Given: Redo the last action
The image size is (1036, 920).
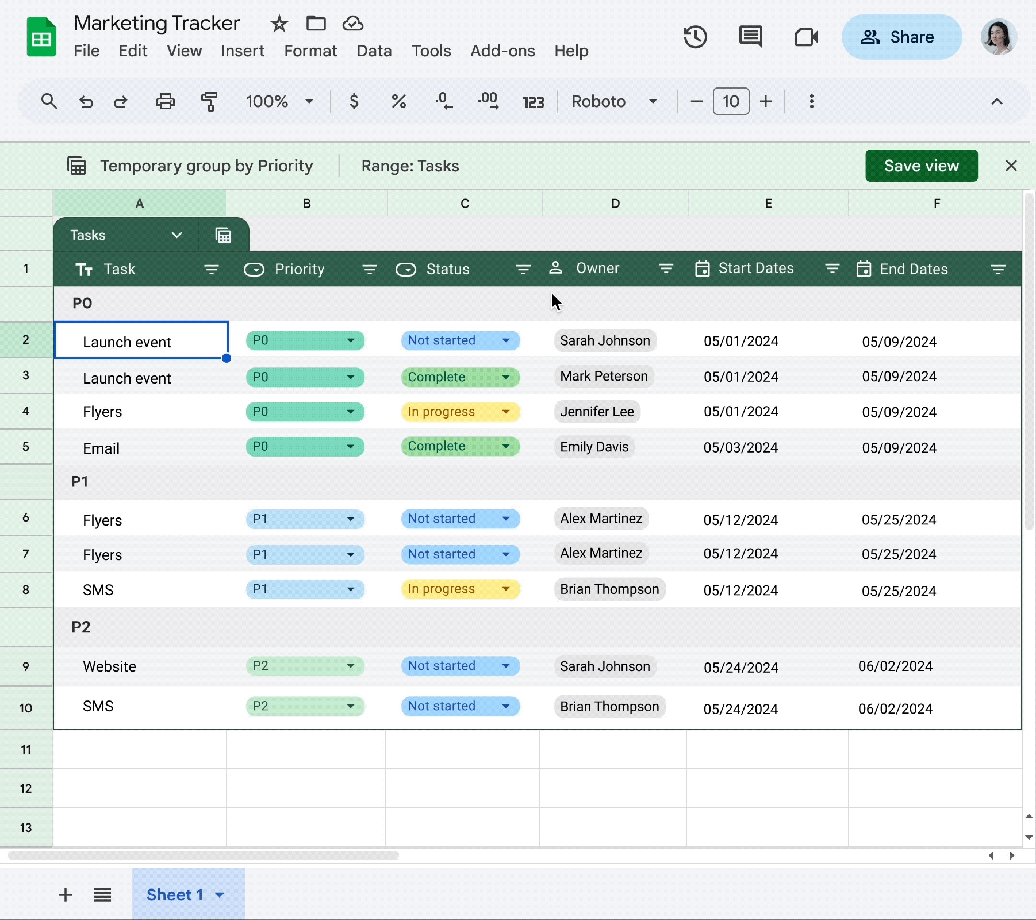Looking at the screenshot, I should [x=120, y=102].
